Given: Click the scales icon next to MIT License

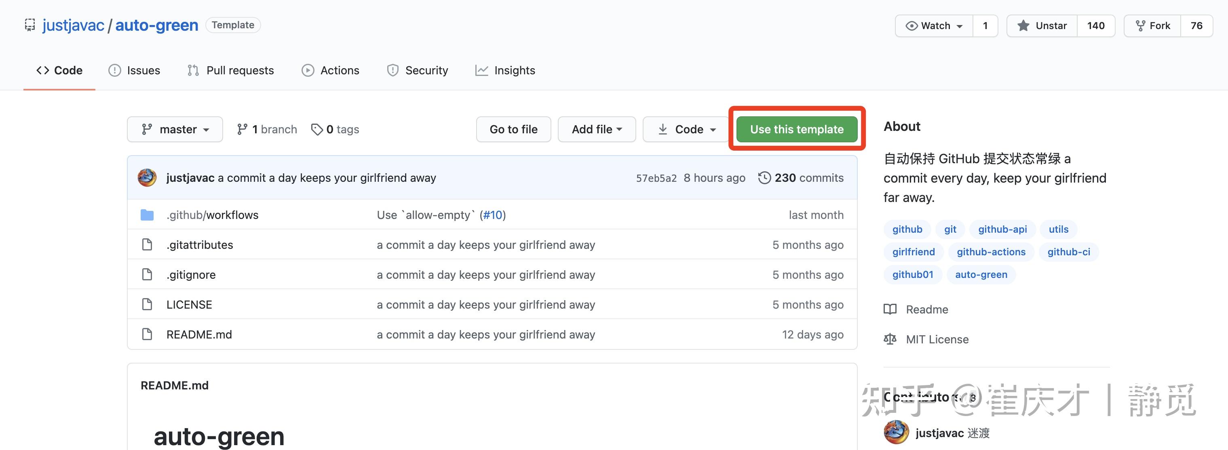Looking at the screenshot, I should 890,339.
